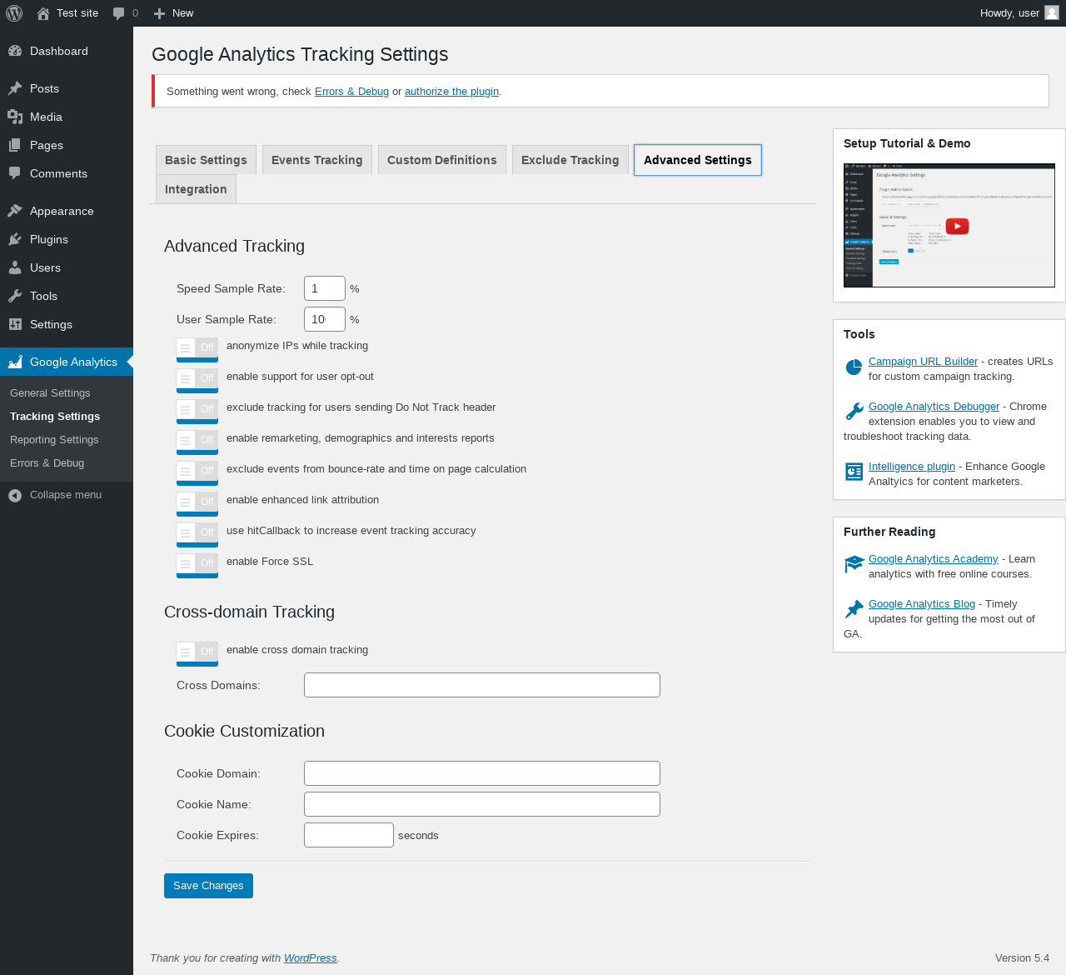The height and width of the screenshot is (975, 1066).
Task: Enable Force SSL toggle
Action: pos(197,564)
